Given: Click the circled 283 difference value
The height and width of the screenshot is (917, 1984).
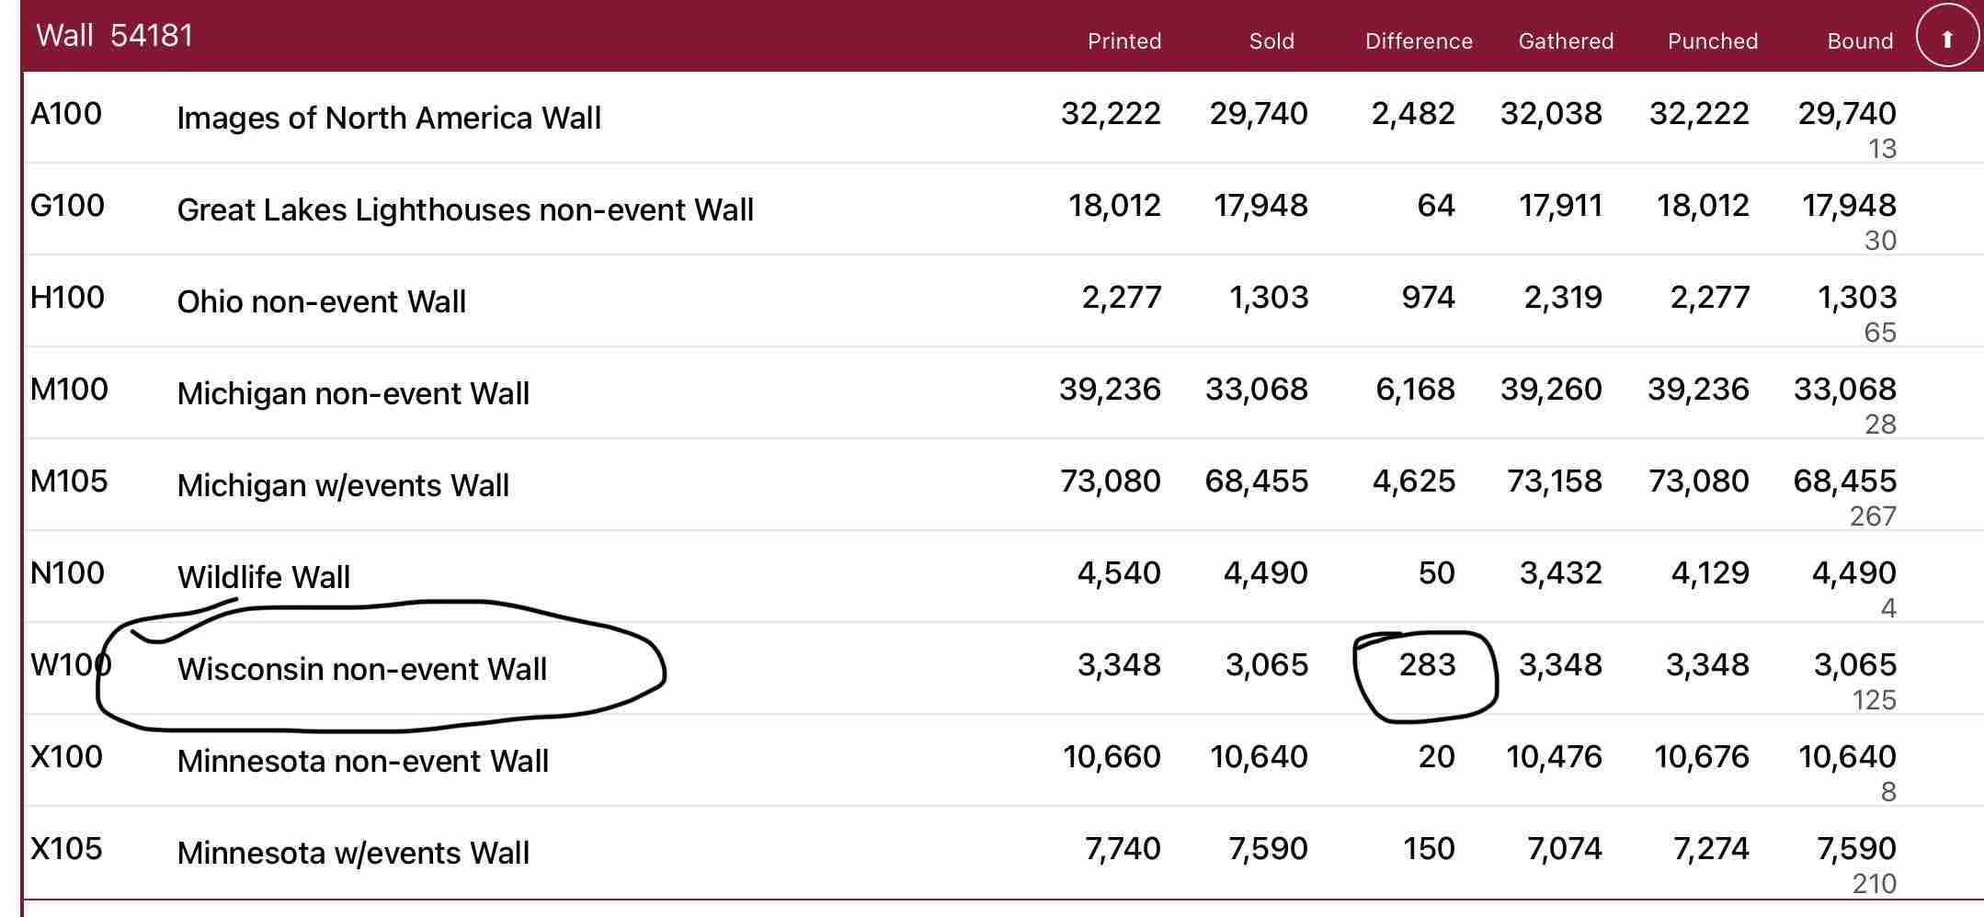Looking at the screenshot, I should pos(1427,665).
